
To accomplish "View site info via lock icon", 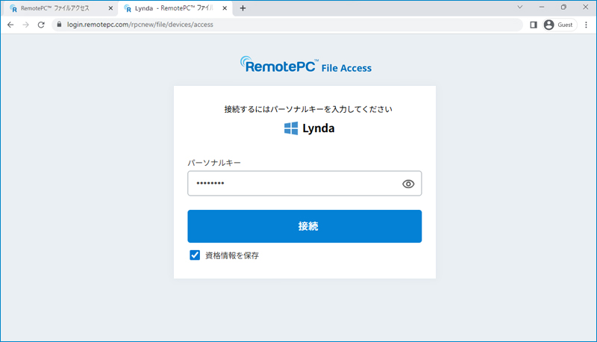I will click(x=59, y=25).
